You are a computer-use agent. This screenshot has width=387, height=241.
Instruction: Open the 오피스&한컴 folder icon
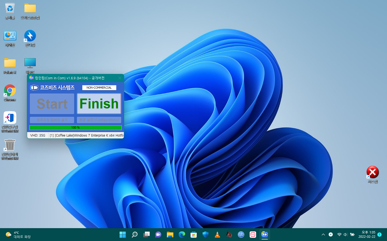click(30, 11)
